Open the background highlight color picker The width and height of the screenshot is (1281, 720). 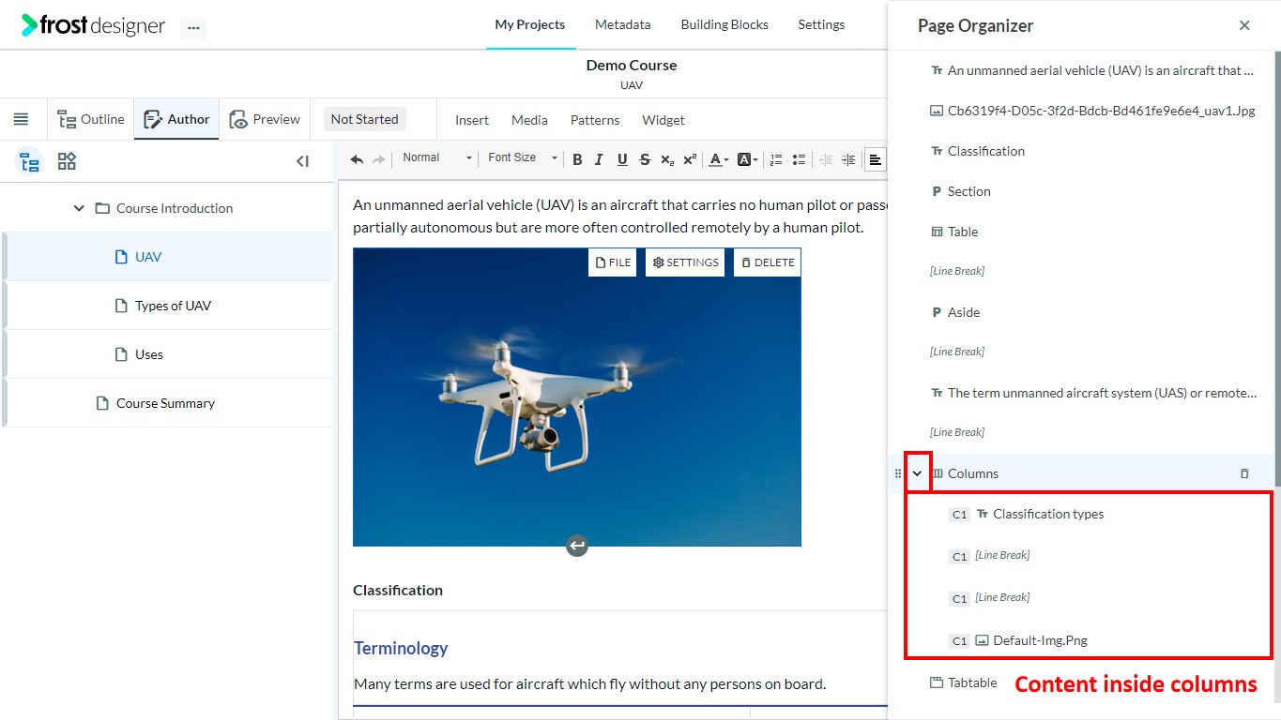747,159
